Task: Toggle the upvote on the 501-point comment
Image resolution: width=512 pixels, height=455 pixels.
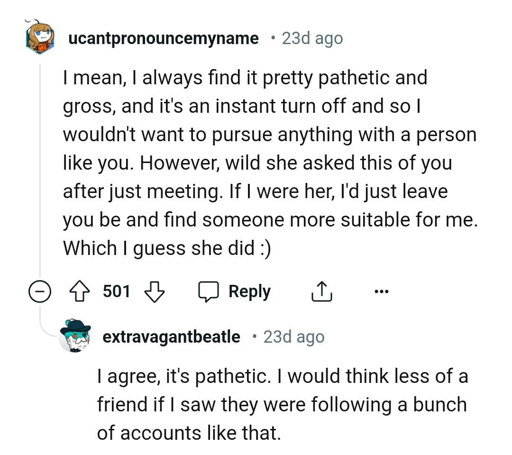Action: point(81,291)
